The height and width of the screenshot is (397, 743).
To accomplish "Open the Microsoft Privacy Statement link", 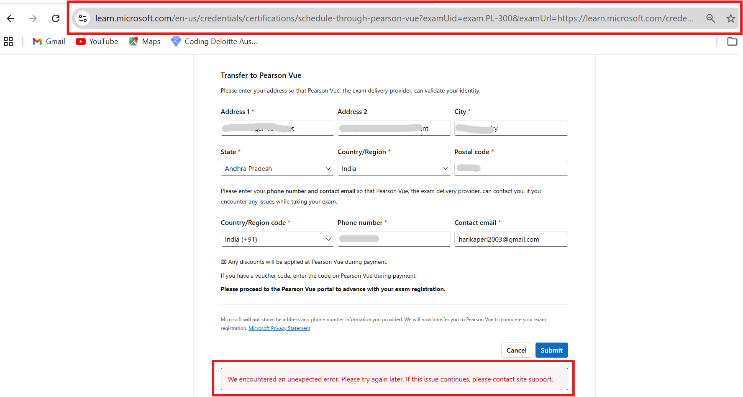I will [279, 328].
